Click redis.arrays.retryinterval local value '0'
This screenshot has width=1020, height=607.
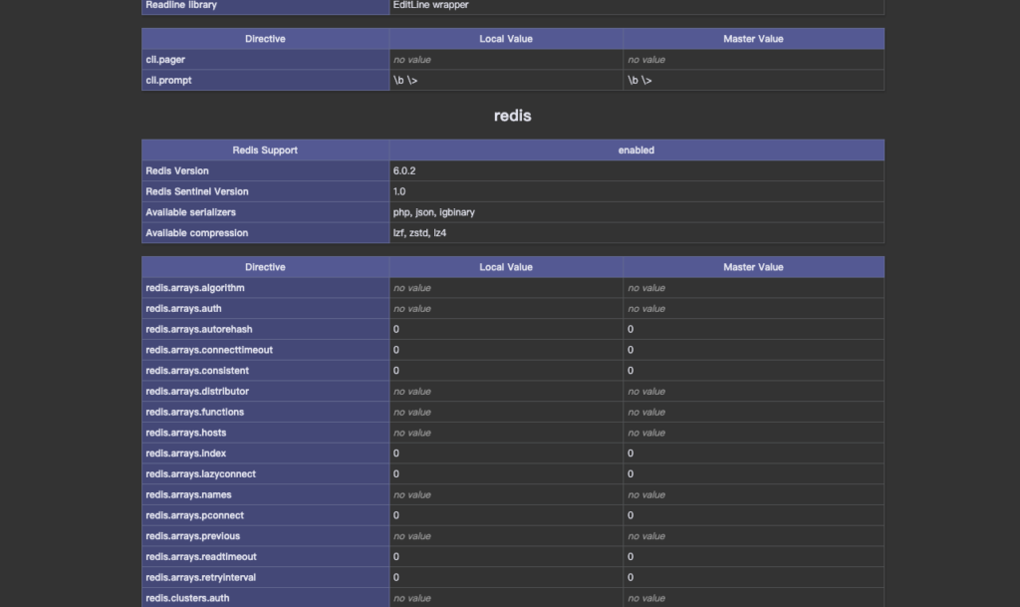coord(396,578)
